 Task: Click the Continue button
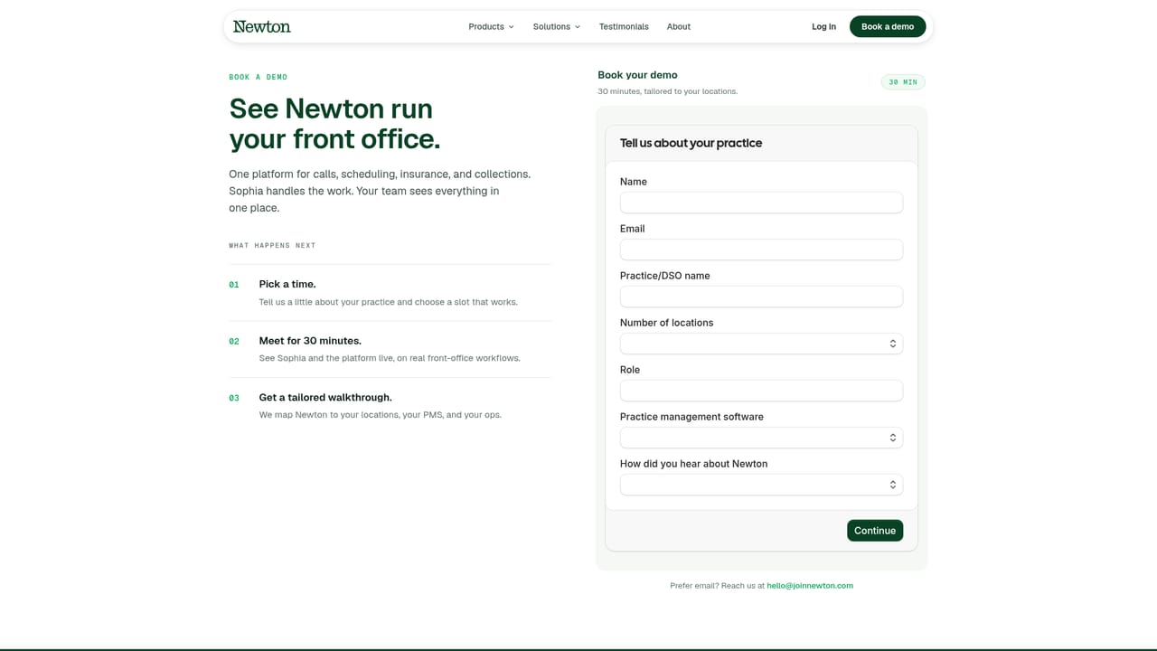tap(875, 531)
